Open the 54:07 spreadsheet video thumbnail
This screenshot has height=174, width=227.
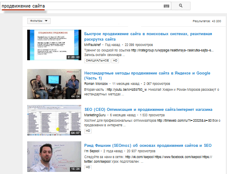click(x=54, y=120)
